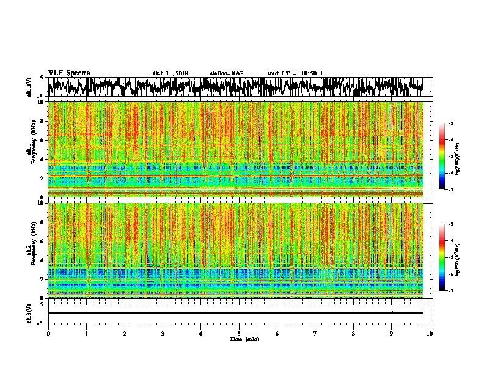Image resolution: width=484 pixels, height=374 pixels.
Task: Click the ch.2 'Frequency (kHz)' axis label
Action: pos(34,243)
